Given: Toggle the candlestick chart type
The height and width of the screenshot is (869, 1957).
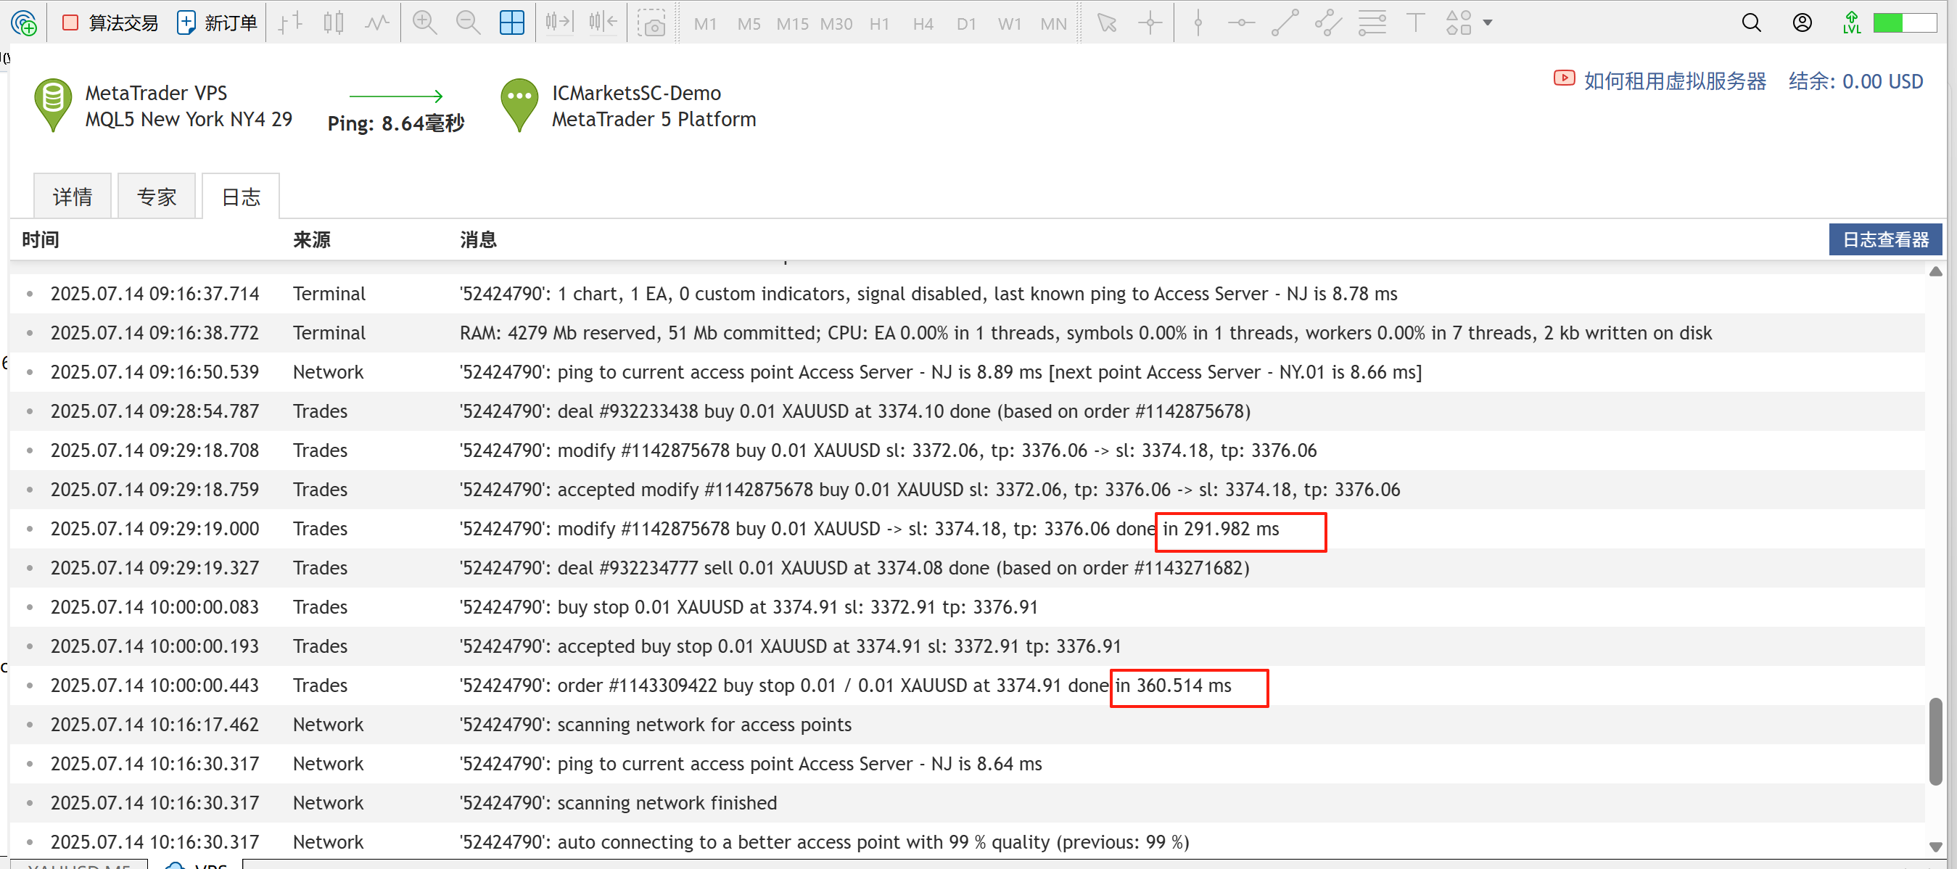Looking at the screenshot, I should pos(333,22).
